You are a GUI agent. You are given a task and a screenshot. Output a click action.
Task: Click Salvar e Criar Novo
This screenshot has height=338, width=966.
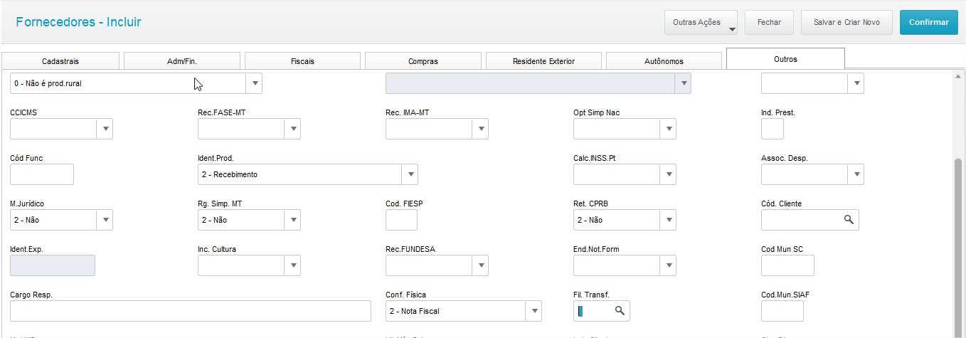(x=846, y=22)
